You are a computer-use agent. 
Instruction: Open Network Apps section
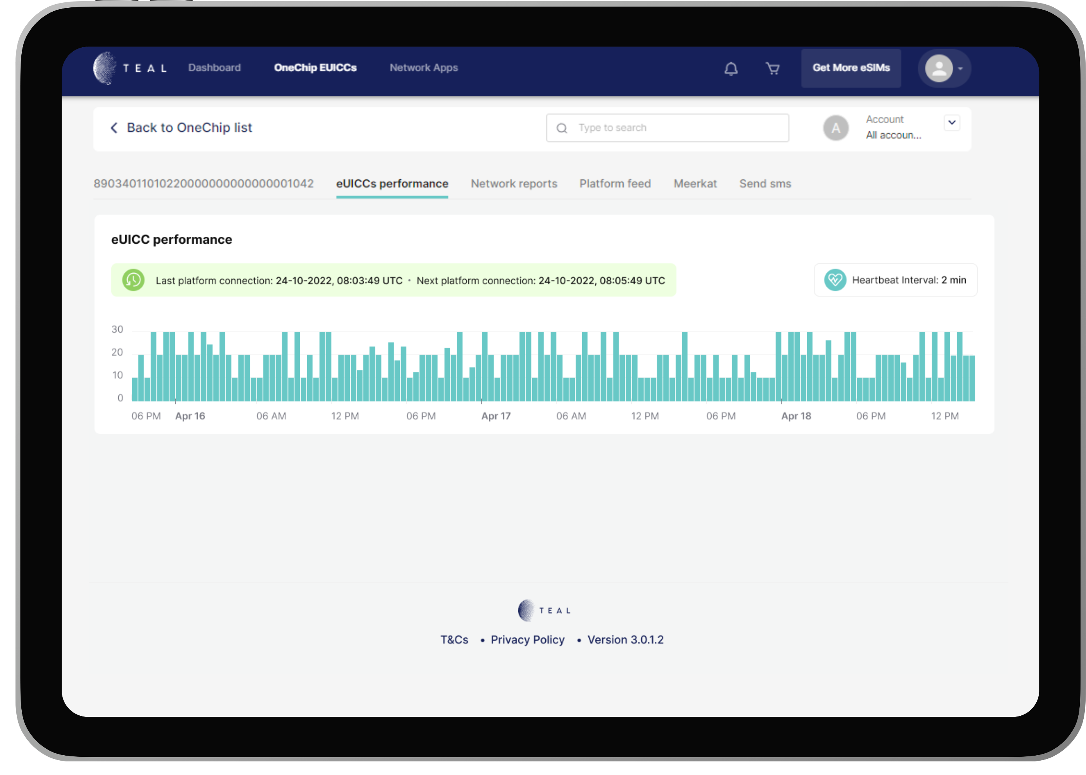point(424,68)
